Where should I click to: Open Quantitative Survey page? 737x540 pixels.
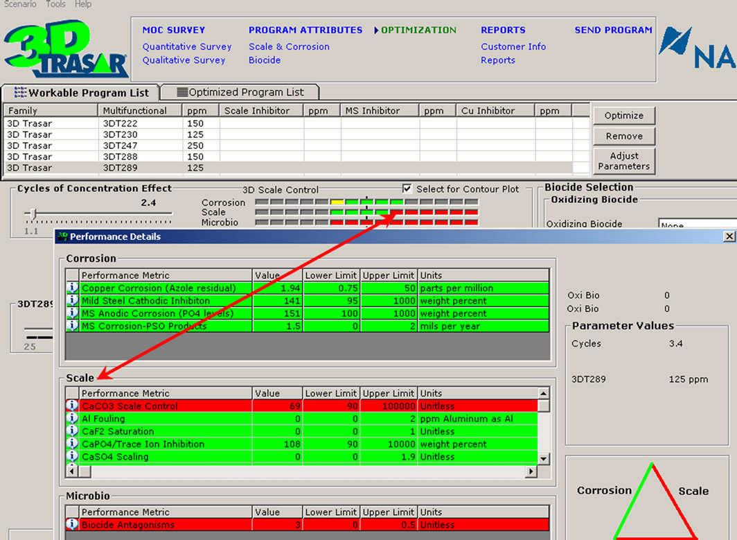coord(187,46)
